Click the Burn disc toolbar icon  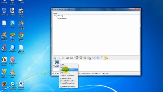tap(93, 58)
